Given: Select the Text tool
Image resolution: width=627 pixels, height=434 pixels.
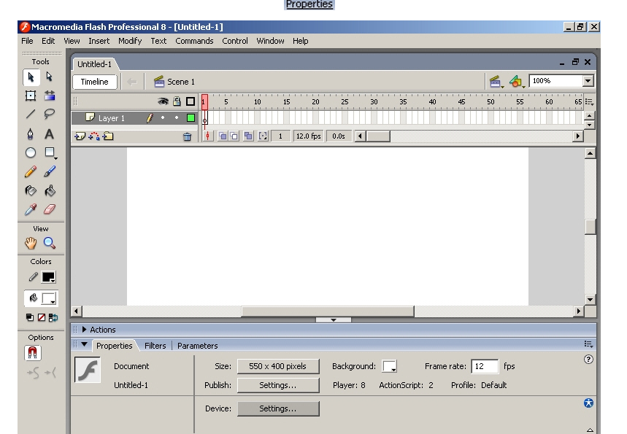Looking at the screenshot, I should pos(50,134).
